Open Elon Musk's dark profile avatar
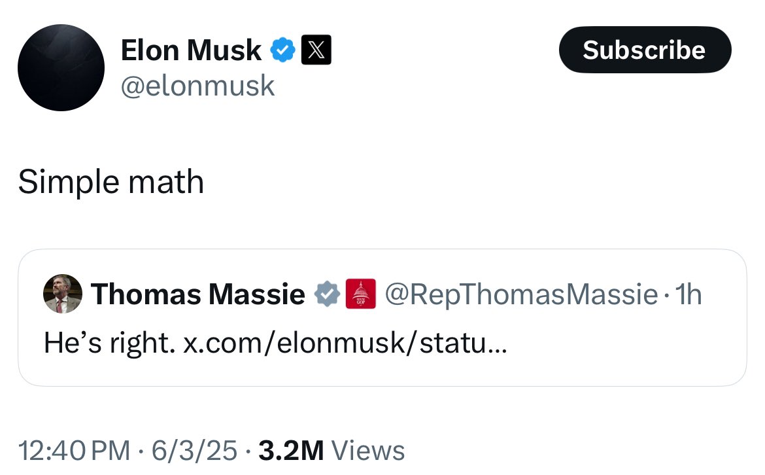This screenshot has width=765, height=475. [61, 68]
